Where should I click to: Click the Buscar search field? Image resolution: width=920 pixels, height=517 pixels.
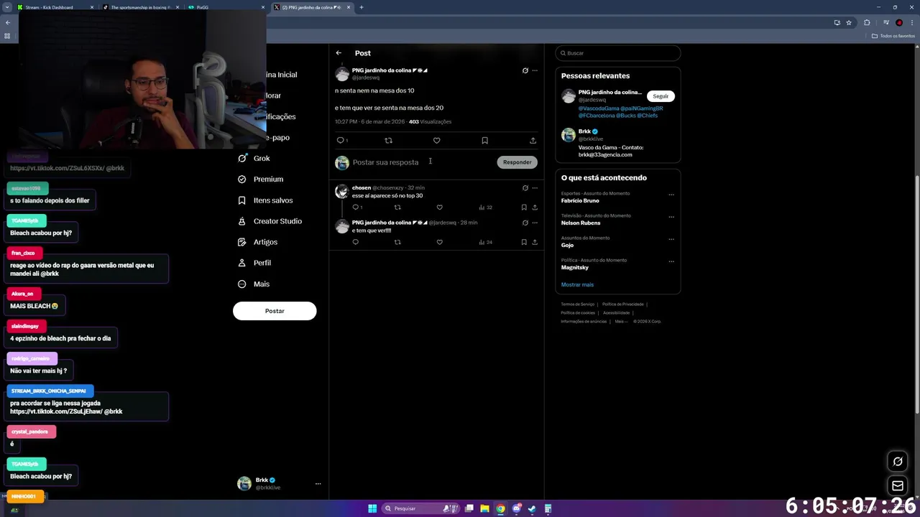617,53
